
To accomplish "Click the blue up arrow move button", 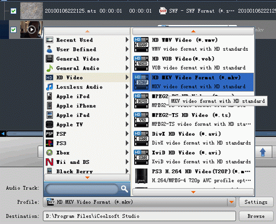I will pos(263,152).
